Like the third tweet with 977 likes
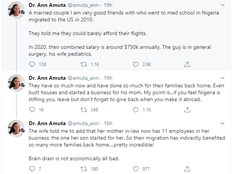 coord(135,168)
